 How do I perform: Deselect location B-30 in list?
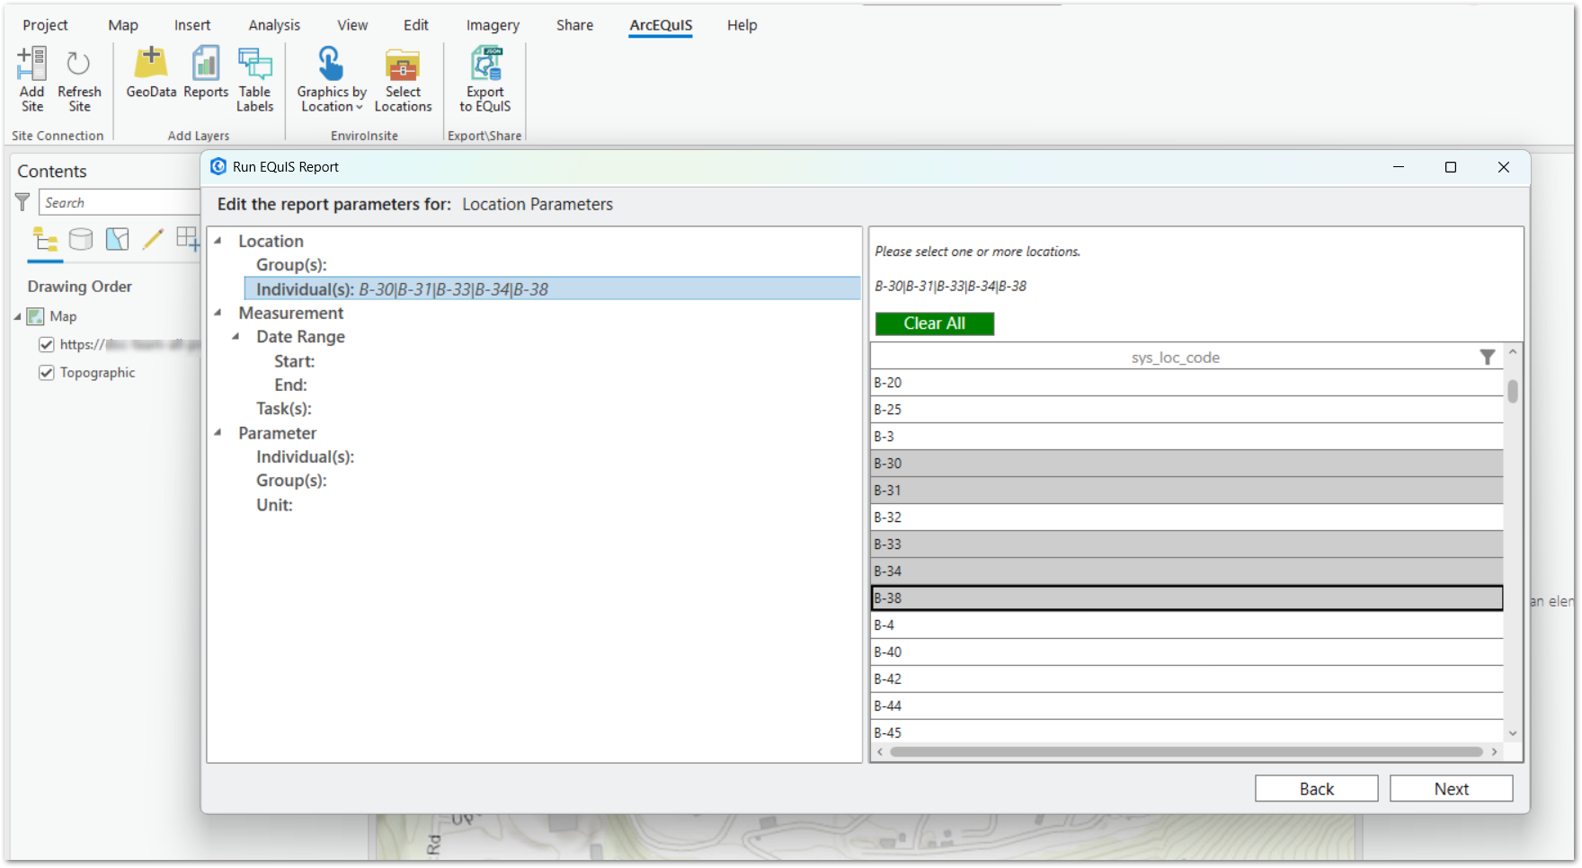1186,464
